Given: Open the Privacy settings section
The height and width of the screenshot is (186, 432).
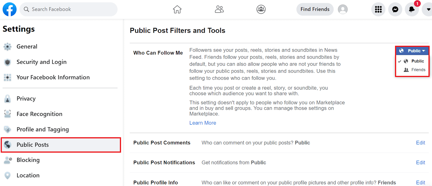Looking at the screenshot, I should 26,99.
